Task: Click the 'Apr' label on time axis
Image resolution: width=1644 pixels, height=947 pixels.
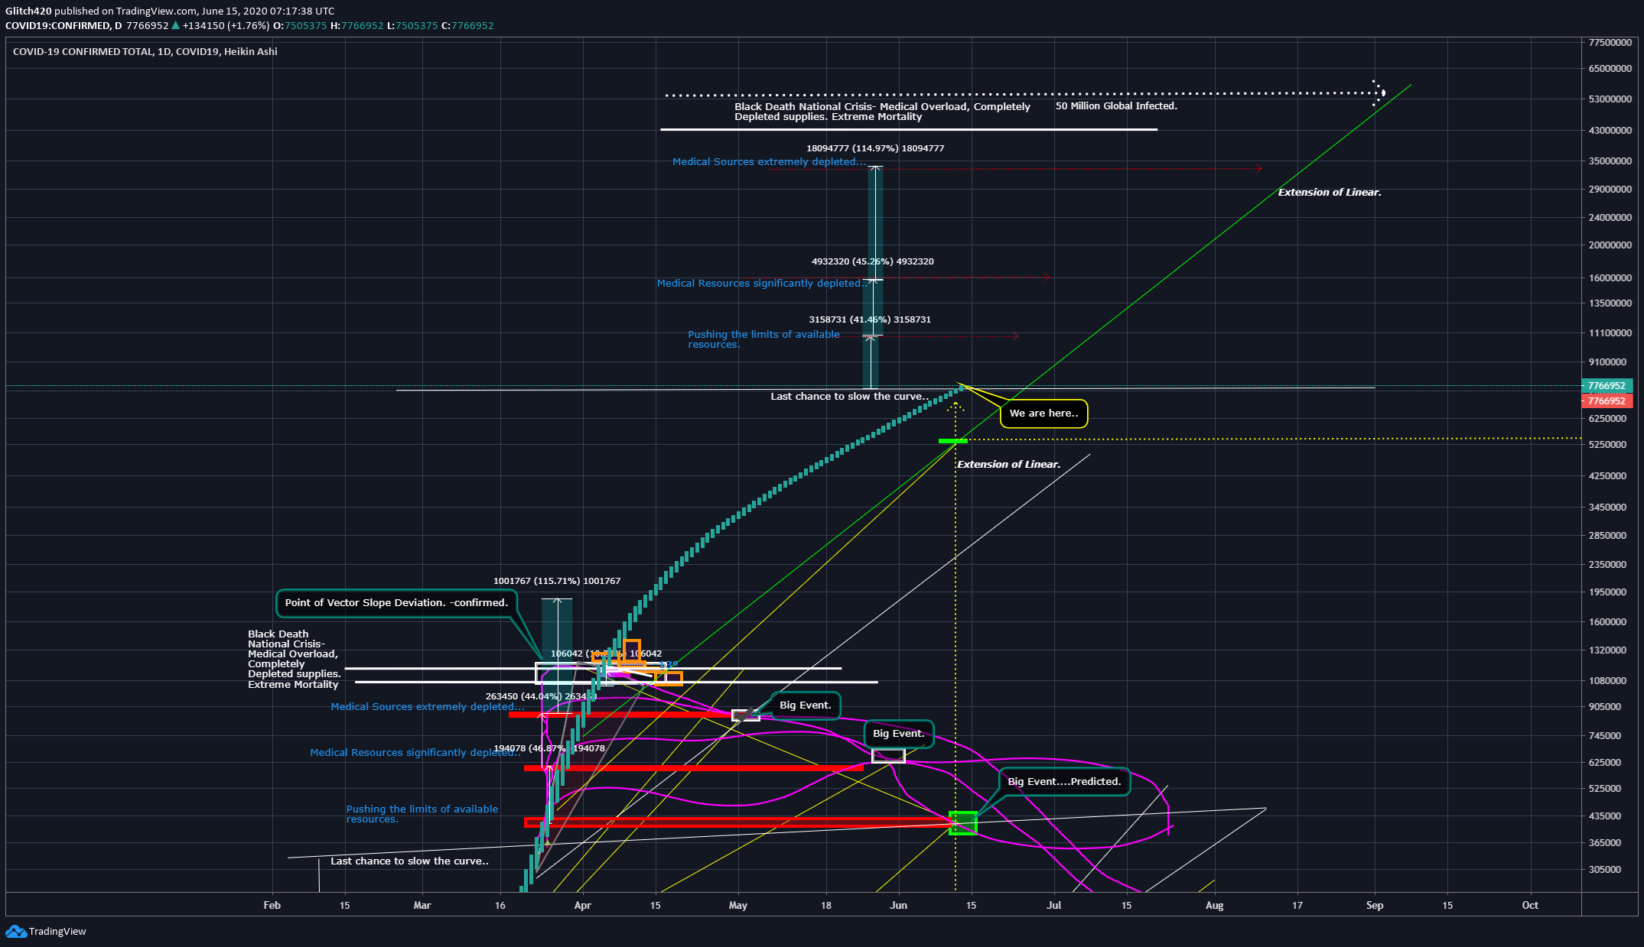Action: tap(582, 905)
